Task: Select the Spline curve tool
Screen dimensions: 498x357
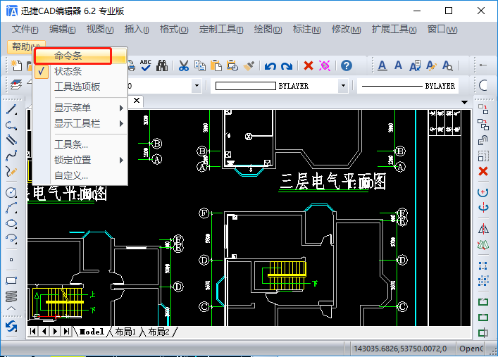Action: pyautogui.click(x=11, y=156)
